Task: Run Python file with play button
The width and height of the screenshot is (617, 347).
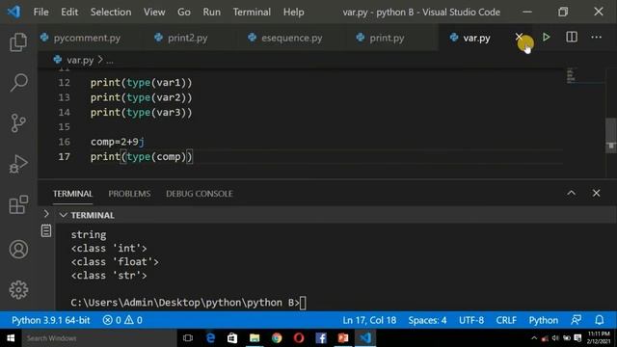Action: [547, 38]
